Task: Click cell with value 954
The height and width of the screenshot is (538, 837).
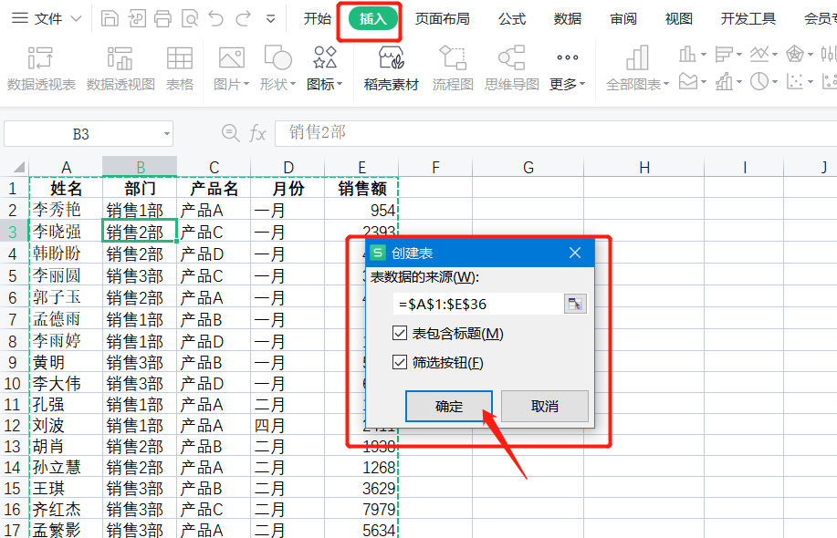Action: (361, 210)
